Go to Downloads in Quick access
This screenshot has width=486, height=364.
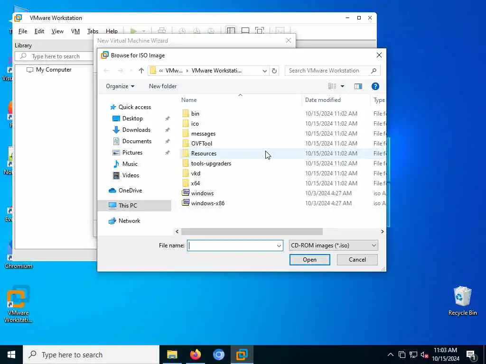[x=136, y=130]
